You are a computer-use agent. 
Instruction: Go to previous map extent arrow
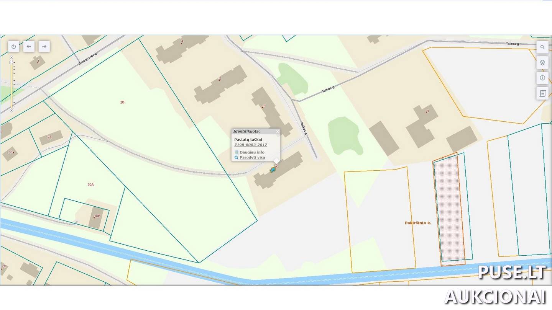29,46
